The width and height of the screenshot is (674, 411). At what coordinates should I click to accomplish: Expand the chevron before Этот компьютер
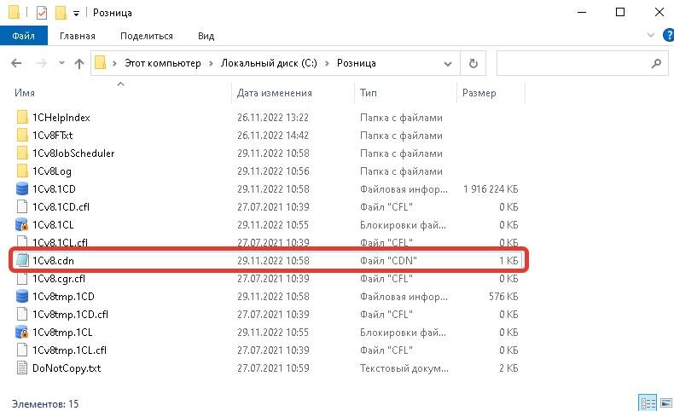pyautogui.click(x=114, y=64)
